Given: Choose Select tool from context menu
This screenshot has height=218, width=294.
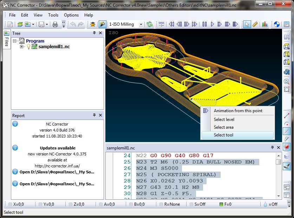Looking at the screenshot, I should coord(223,135).
